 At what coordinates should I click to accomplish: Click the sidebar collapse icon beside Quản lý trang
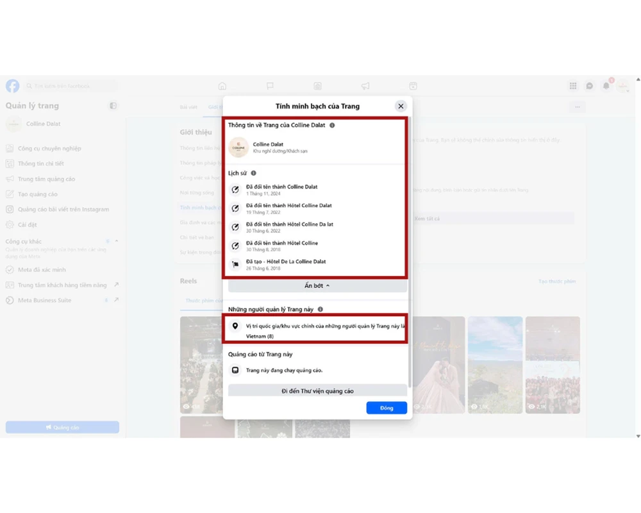[113, 106]
